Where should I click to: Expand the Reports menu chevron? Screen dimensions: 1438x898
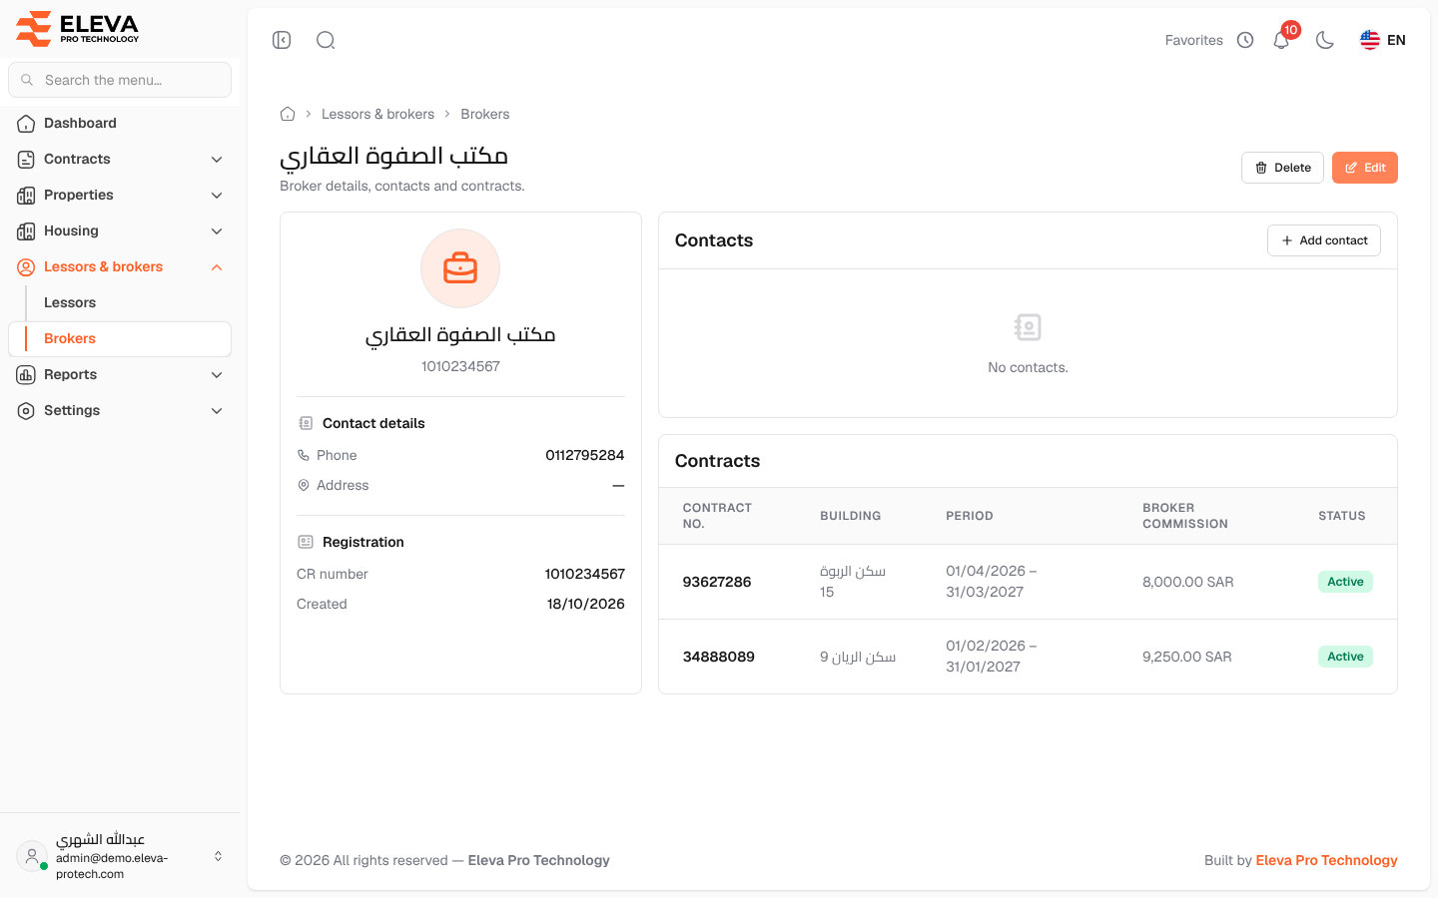217,375
